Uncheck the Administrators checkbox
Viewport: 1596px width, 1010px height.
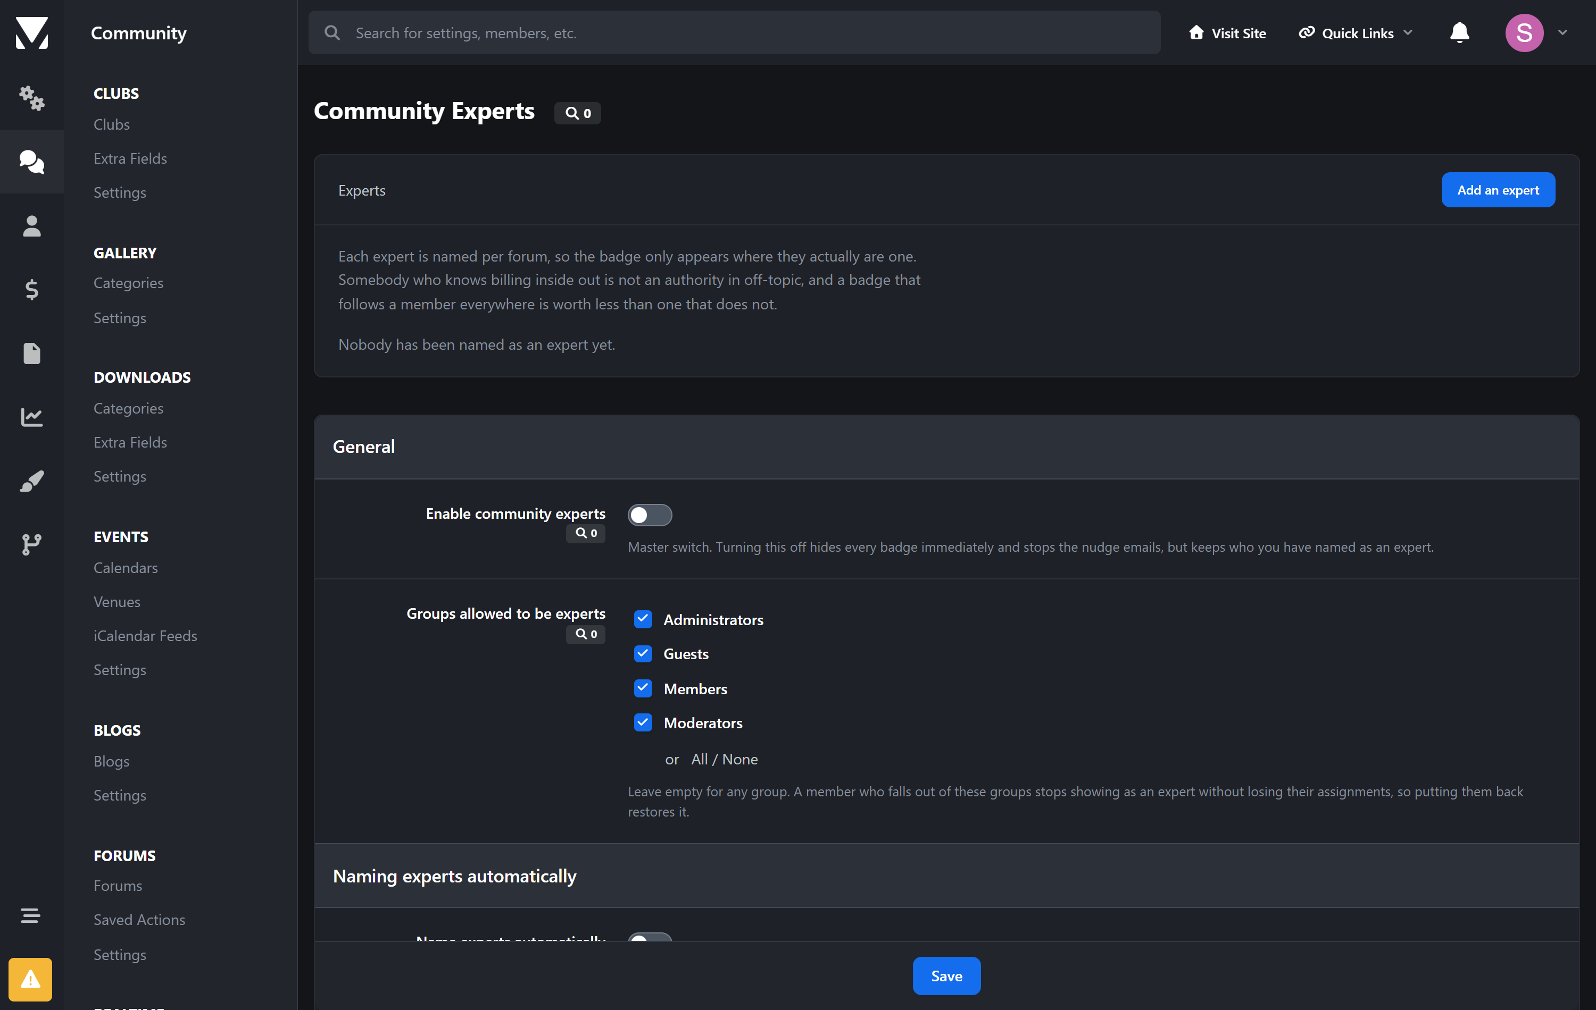(x=642, y=619)
